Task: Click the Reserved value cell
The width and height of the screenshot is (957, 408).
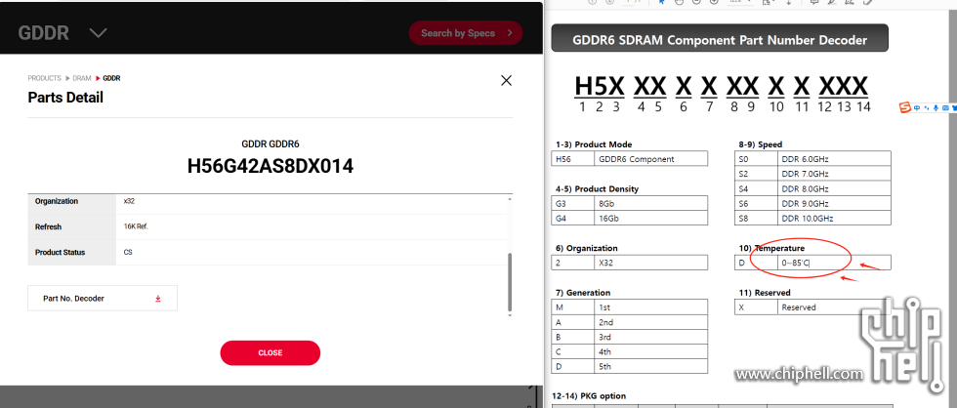Action: [834, 307]
